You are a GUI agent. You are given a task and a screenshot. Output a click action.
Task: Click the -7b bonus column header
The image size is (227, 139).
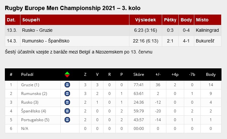[x=192, y=75]
